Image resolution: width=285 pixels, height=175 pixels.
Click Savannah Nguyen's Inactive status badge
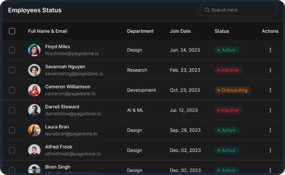[x=229, y=70]
